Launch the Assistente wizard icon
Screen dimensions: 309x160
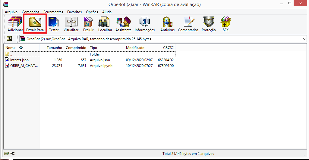(x=124, y=22)
